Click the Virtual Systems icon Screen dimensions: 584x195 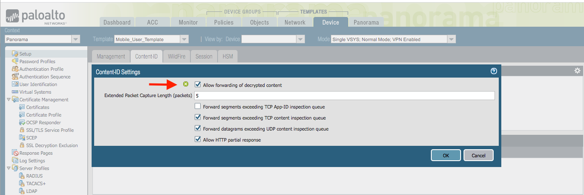[15, 92]
